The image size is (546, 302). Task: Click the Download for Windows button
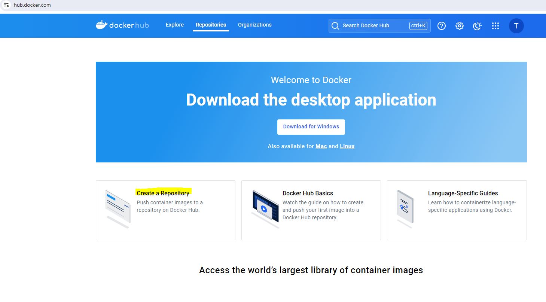(311, 127)
